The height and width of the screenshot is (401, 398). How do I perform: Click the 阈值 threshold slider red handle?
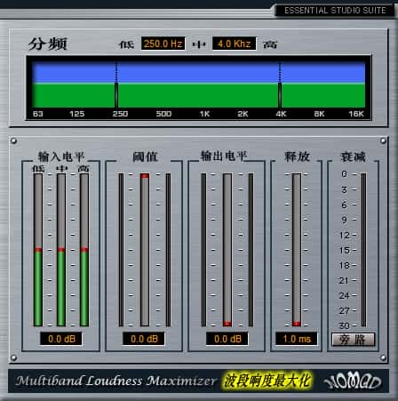click(x=145, y=176)
